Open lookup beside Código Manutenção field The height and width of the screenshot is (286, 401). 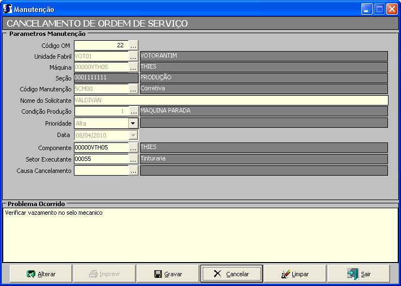tap(133, 89)
